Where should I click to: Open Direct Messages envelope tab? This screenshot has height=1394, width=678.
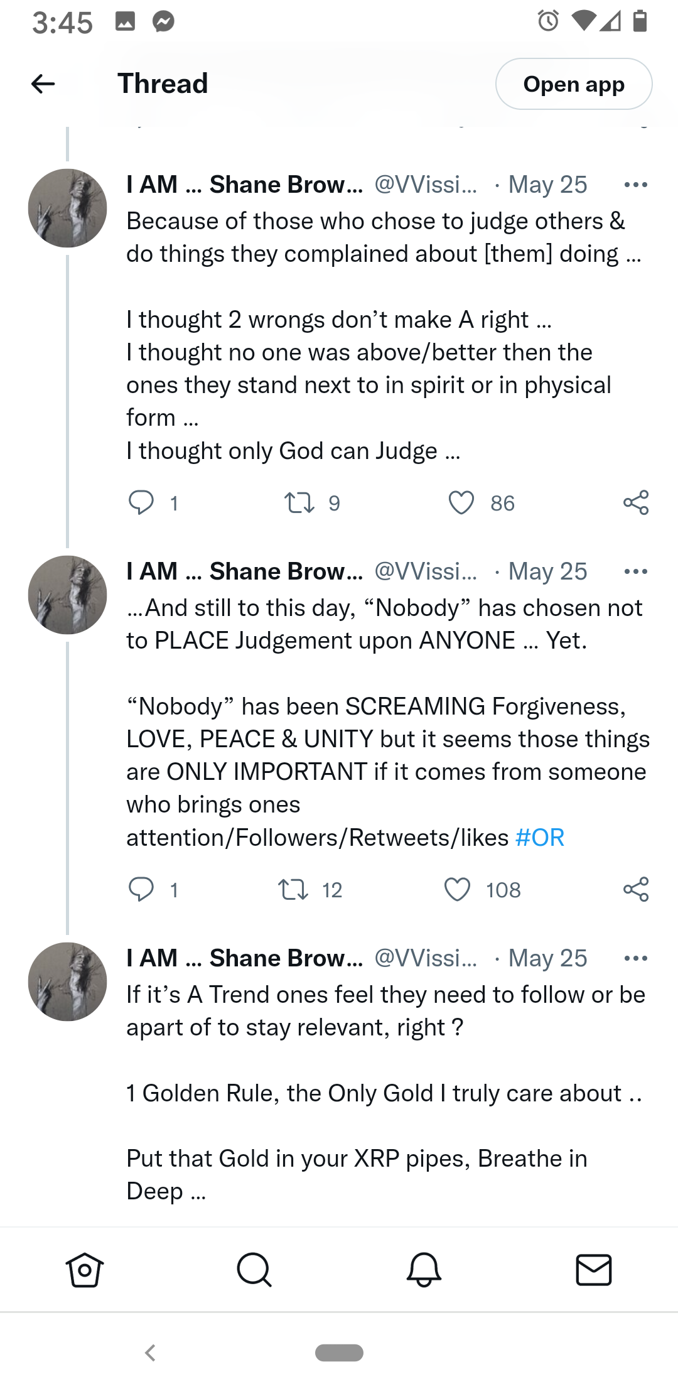point(593,1270)
